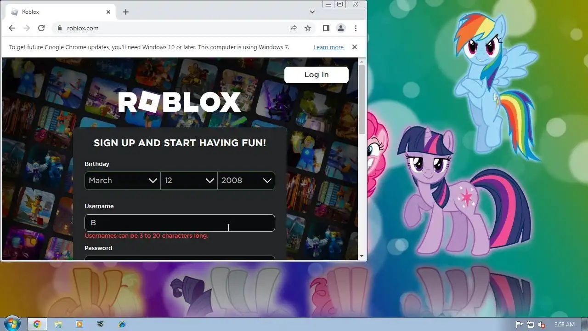Viewport: 588px width, 331px height.
Task: Minimize the Chrome window
Action: click(328, 4)
